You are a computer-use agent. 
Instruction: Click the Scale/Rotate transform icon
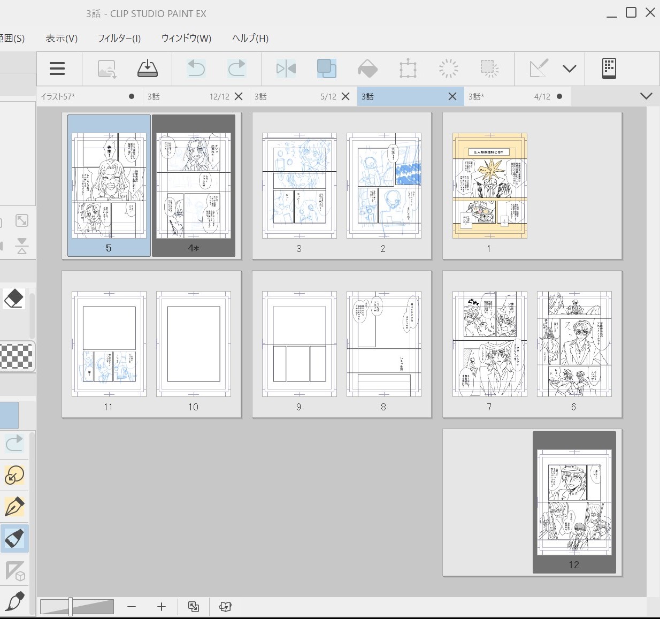tap(408, 68)
